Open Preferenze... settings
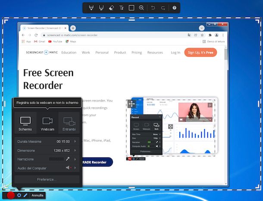Screen dimensions: 263x201 coord(47,179)
